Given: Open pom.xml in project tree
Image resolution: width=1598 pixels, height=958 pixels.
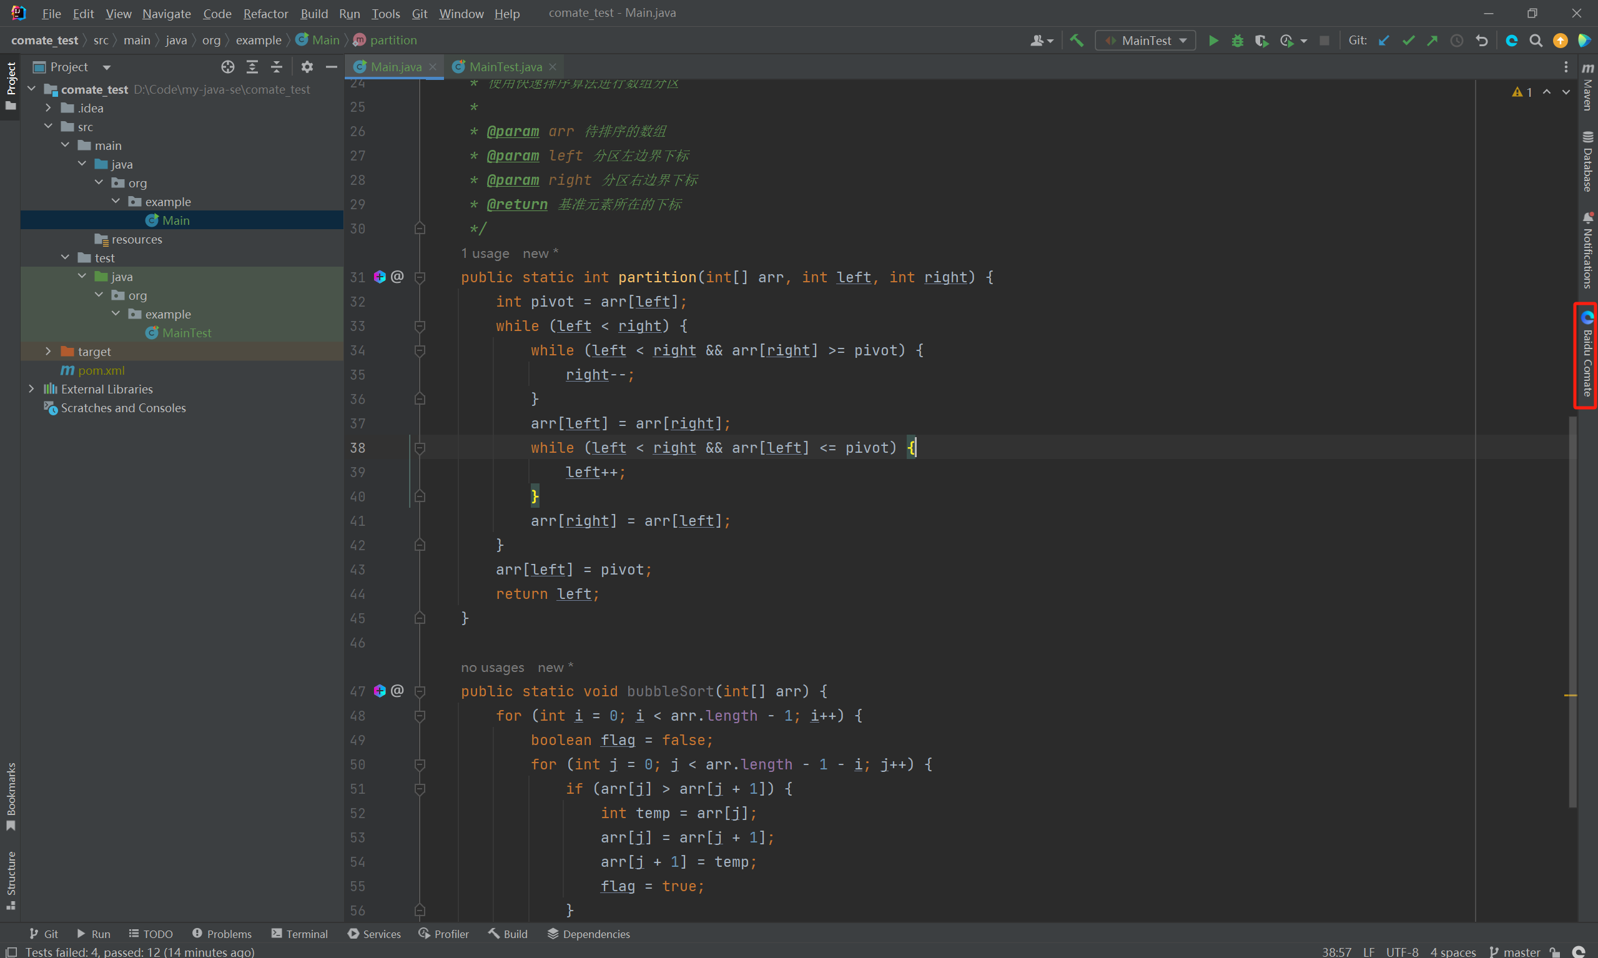Looking at the screenshot, I should (101, 370).
